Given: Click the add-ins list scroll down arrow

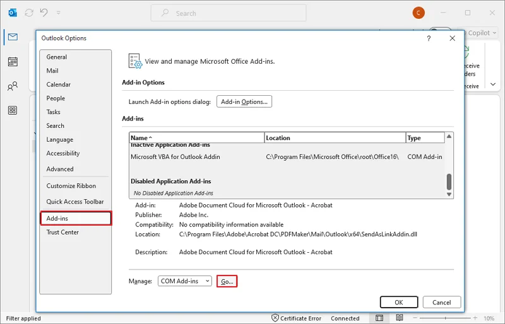Looking at the screenshot, I should (x=449, y=194).
